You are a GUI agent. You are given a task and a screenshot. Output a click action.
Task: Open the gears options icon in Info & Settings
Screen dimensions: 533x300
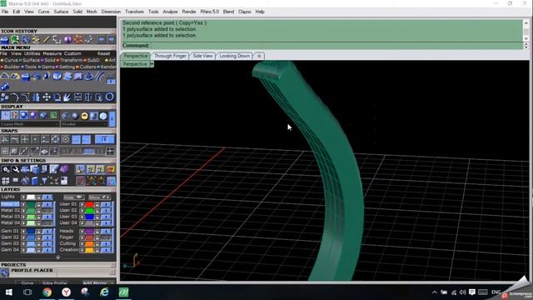coord(6,169)
